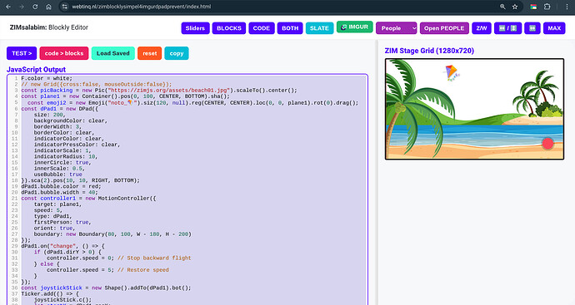Click 'dPad1.bubble.color = red;' line
The width and height of the screenshot is (575, 305).
(x=61, y=186)
